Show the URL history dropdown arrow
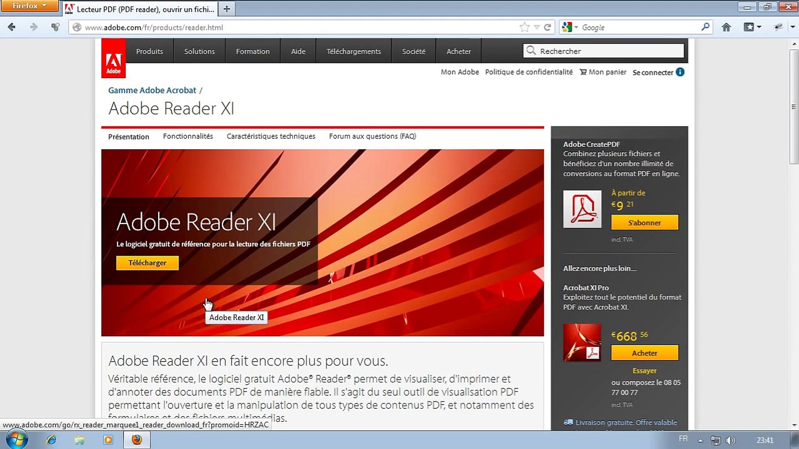Screen dimensions: 799x449 pos(537,27)
